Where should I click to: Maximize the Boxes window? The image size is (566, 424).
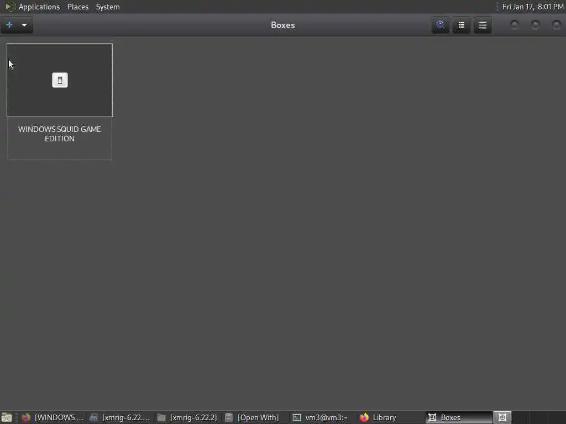click(535, 25)
